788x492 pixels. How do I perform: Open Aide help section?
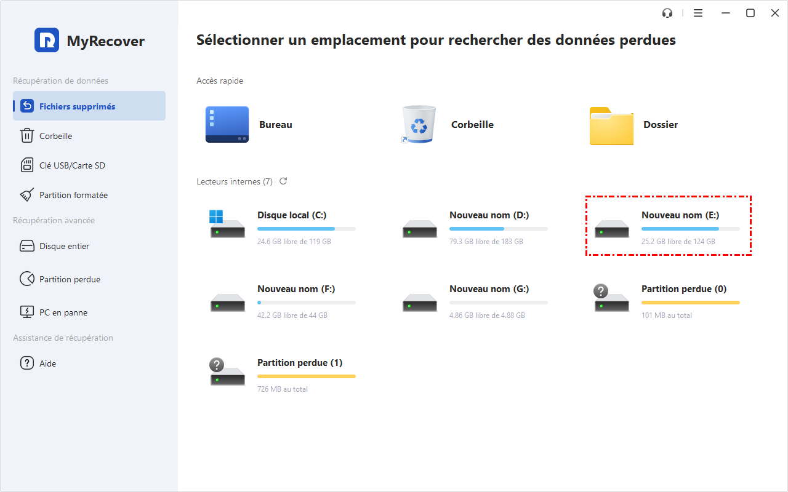[x=47, y=363]
